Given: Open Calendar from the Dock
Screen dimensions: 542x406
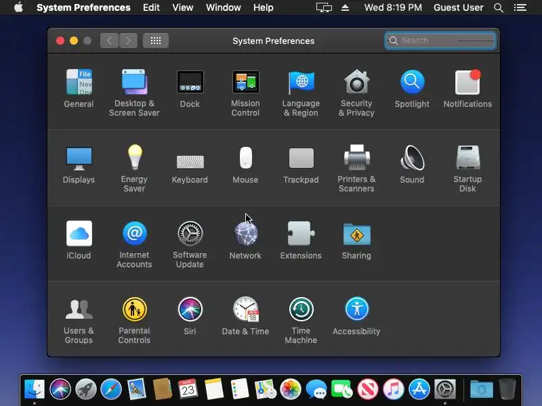Looking at the screenshot, I should point(188,389).
